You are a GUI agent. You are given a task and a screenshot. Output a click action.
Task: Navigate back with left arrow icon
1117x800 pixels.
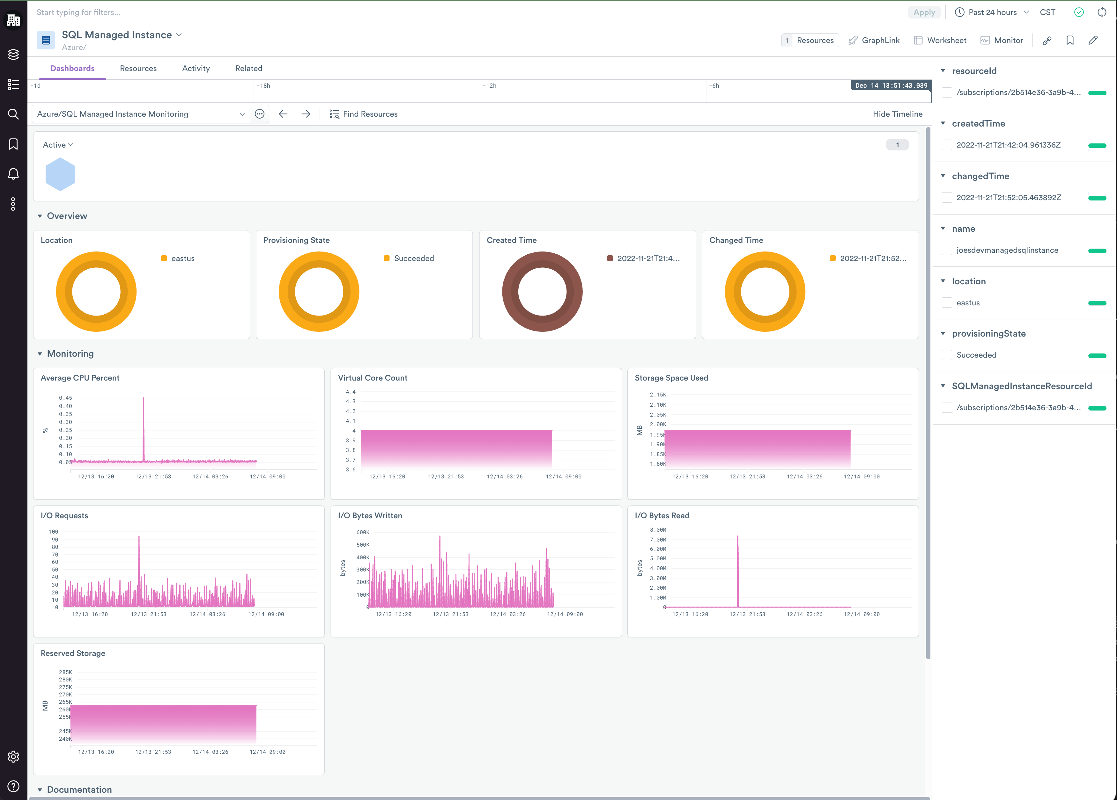283,114
